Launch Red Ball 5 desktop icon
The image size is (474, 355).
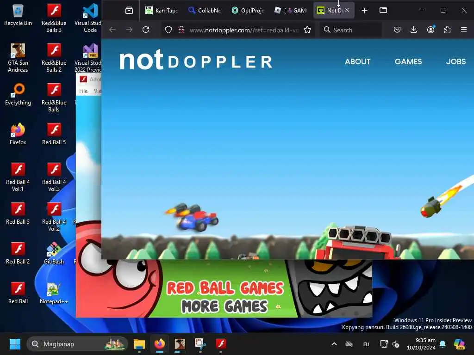click(54, 134)
